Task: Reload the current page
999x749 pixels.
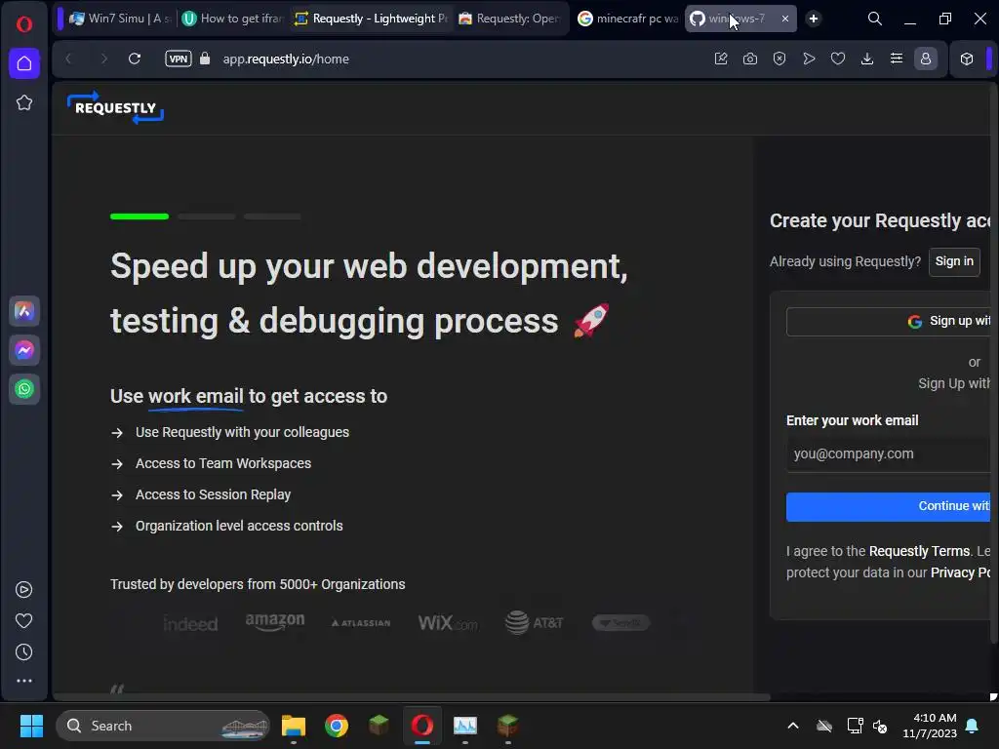Action: (x=135, y=59)
